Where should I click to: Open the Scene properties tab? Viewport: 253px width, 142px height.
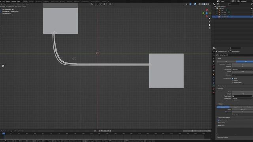(x=213, y=64)
